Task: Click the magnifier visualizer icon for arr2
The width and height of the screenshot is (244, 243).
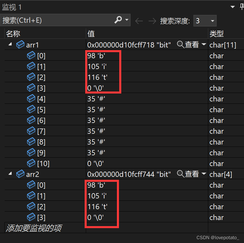Action: pyautogui.click(x=181, y=174)
